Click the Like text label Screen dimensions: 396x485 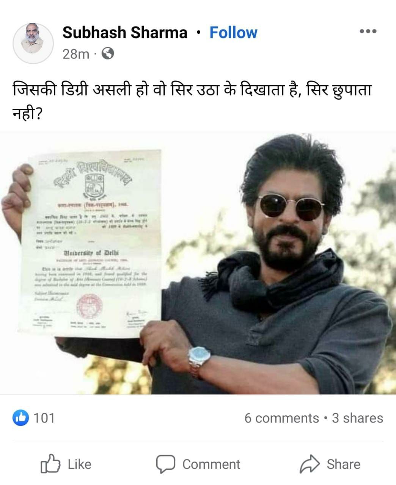[79, 464]
